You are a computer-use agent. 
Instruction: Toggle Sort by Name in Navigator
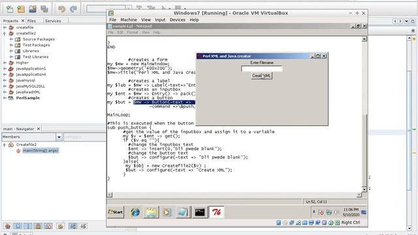pyautogui.click(x=72, y=227)
